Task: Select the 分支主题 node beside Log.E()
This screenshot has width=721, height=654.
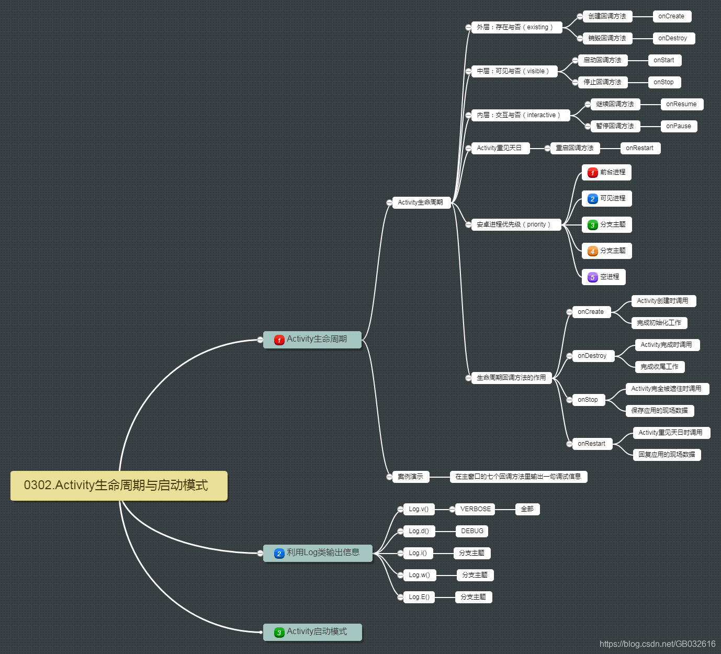Action: 474,597
